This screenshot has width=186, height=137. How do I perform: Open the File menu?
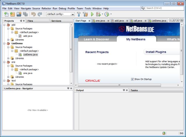pyautogui.click(x=4, y=8)
